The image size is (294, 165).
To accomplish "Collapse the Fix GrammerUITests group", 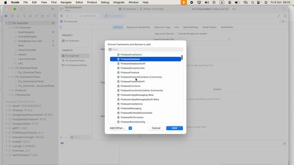I will coord(9,77).
